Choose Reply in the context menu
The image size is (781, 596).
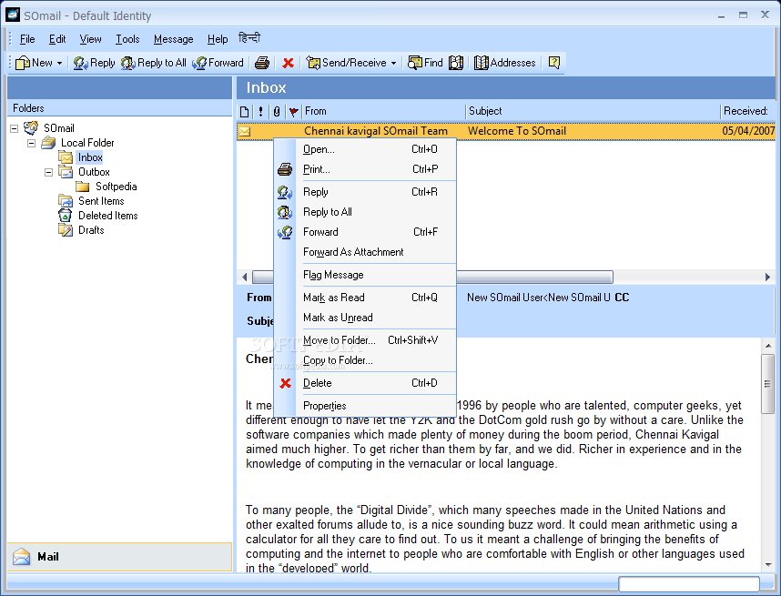tap(365, 192)
